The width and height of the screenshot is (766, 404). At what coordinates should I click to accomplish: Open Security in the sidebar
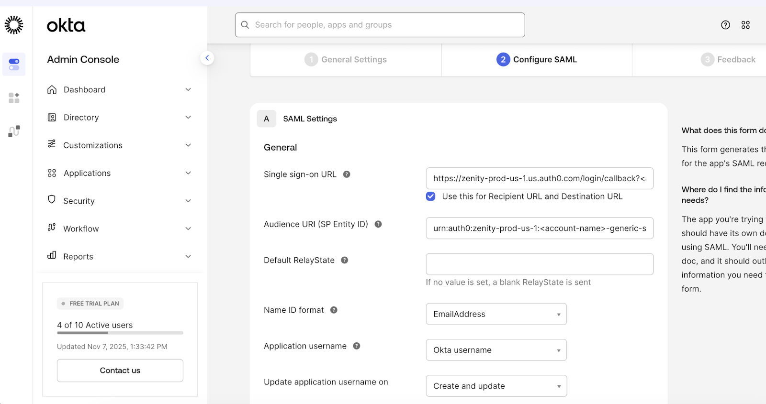coord(120,201)
